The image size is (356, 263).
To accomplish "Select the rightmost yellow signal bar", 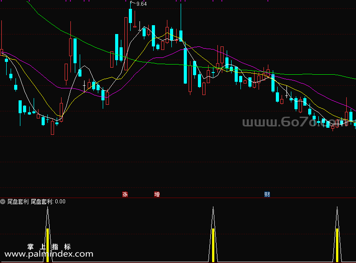I will (x=337, y=245).
